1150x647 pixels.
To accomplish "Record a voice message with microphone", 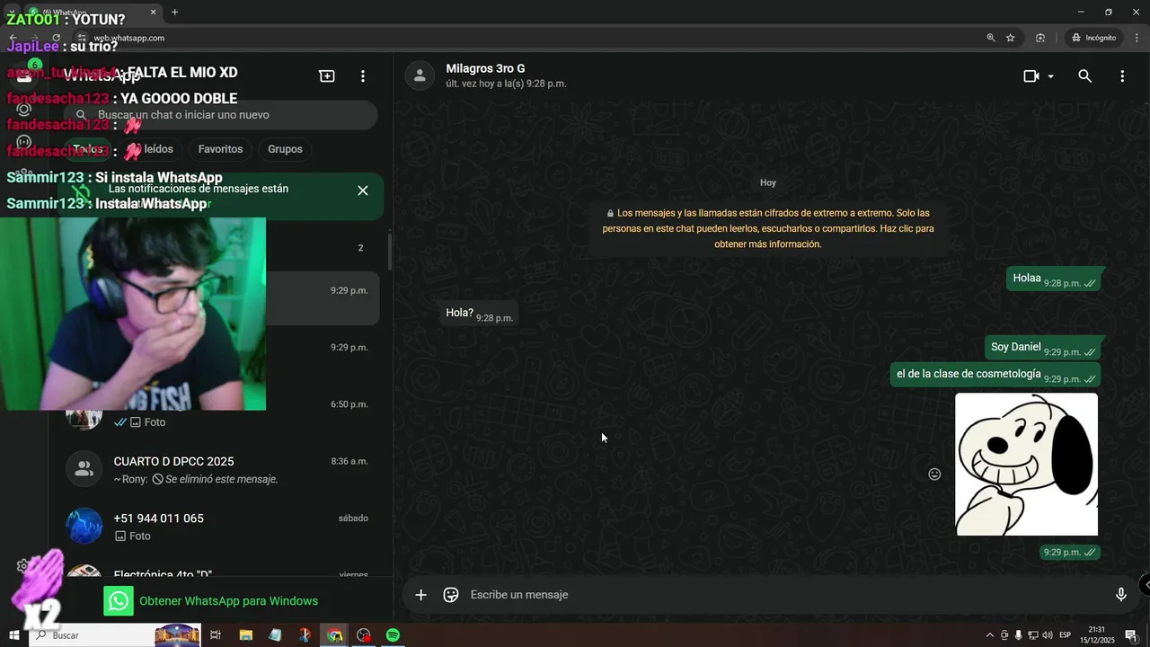I will [x=1121, y=595].
